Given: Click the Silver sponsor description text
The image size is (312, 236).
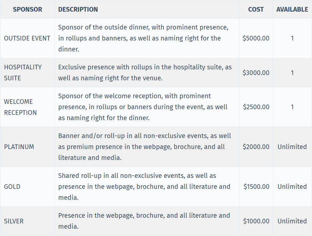Looking at the screenshot, I should coord(144,221).
